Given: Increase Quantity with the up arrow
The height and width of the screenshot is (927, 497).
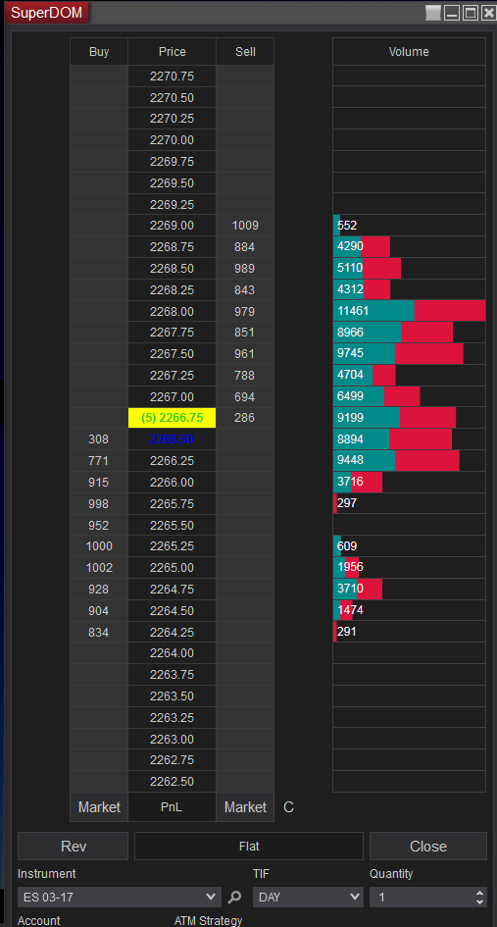Looking at the screenshot, I should (x=480, y=893).
